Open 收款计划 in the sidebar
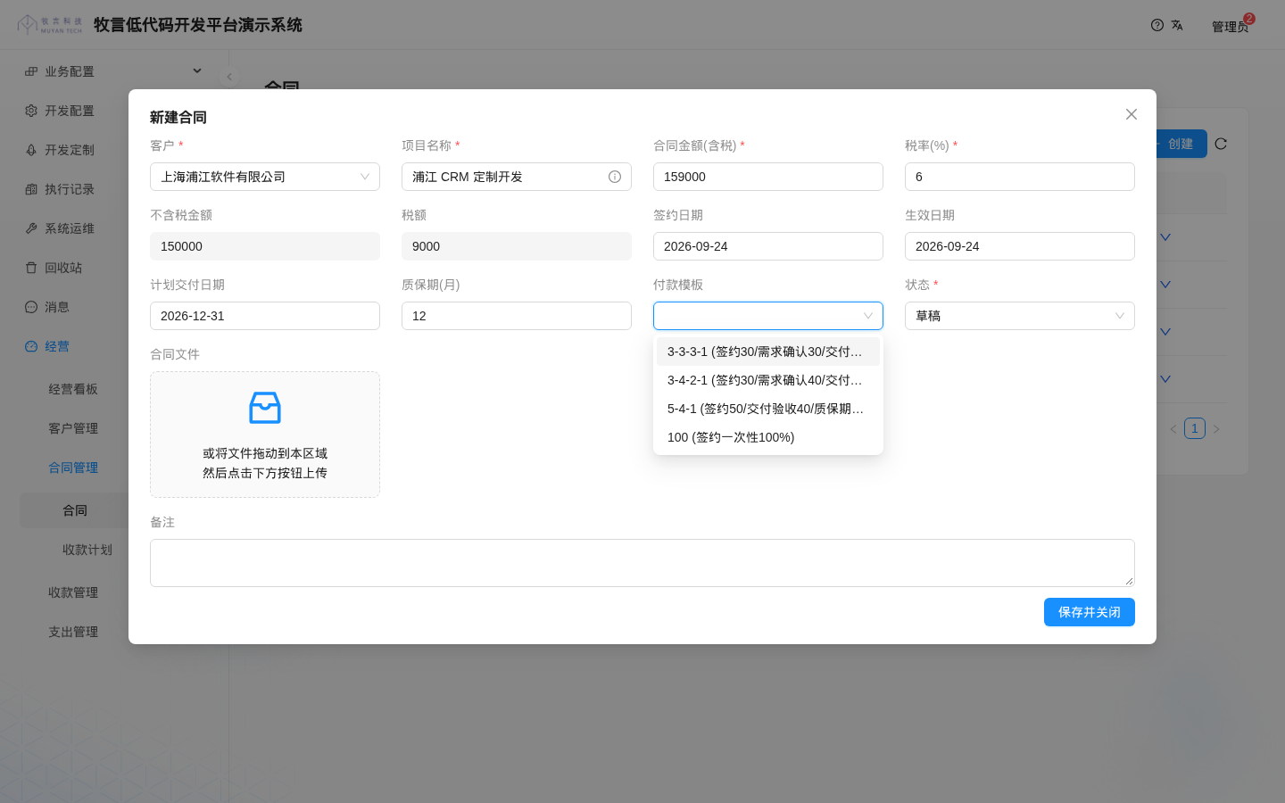 [x=87, y=550]
